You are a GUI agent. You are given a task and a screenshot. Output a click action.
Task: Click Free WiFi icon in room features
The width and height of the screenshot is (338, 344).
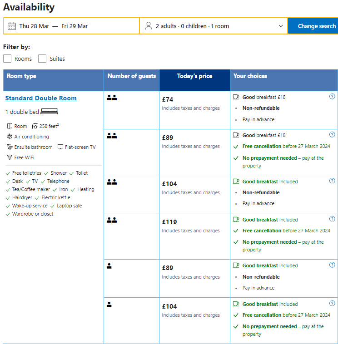tap(10, 157)
